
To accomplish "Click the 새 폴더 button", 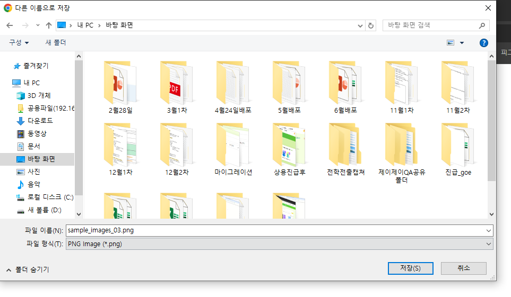I will coord(55,42).
